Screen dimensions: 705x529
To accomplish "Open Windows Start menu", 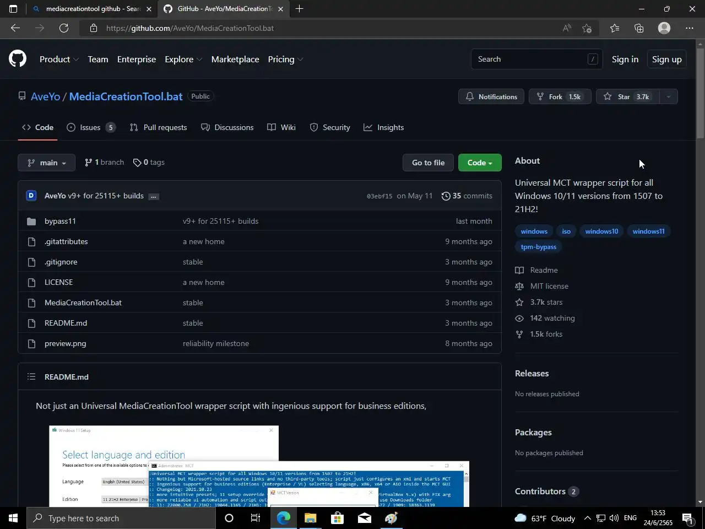I will 13,518.
